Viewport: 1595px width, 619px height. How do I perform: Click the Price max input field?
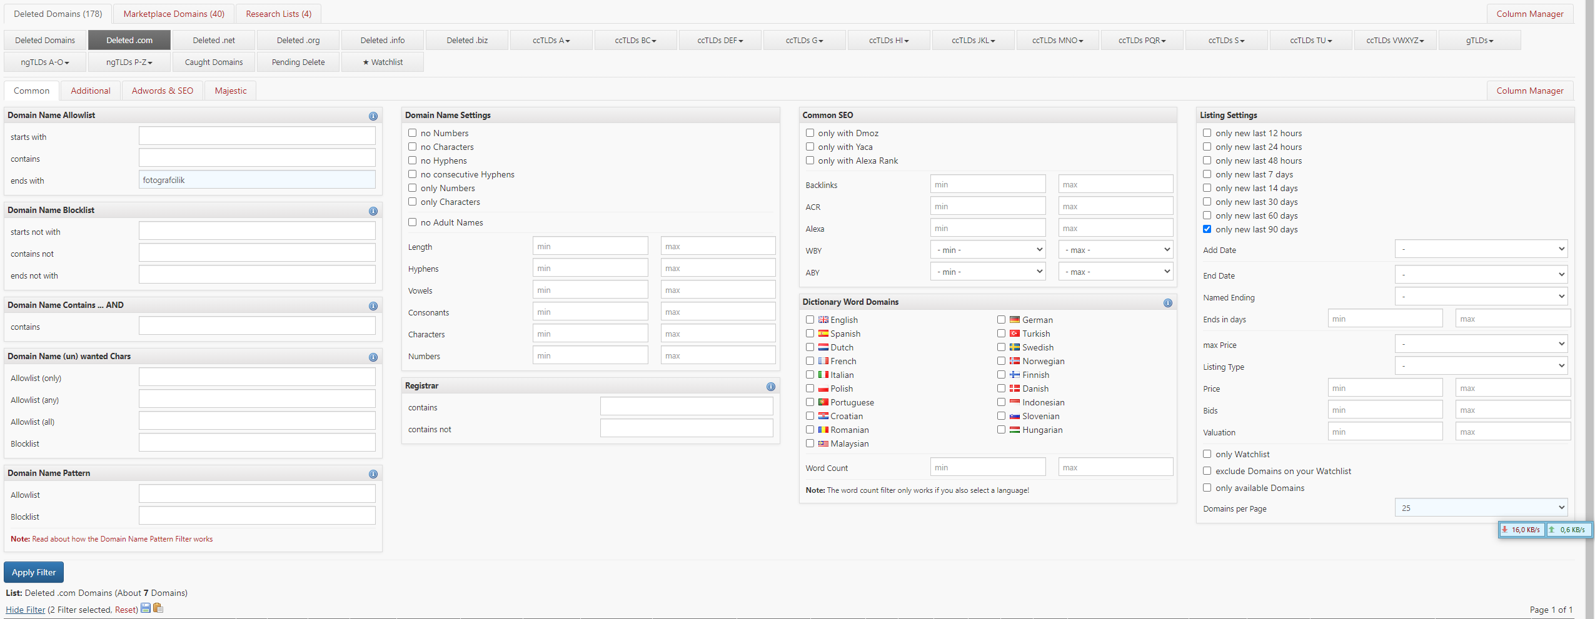(x=1513, y=388)
